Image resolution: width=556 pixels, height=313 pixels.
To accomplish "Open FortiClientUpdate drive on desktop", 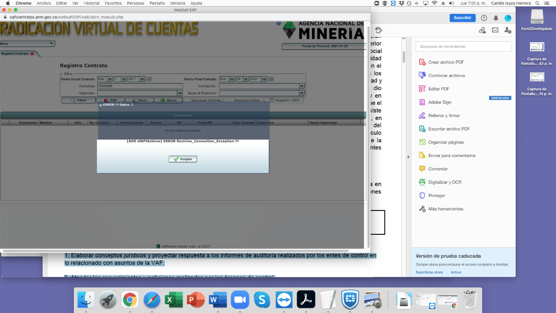I will click(x=537, y=20).
